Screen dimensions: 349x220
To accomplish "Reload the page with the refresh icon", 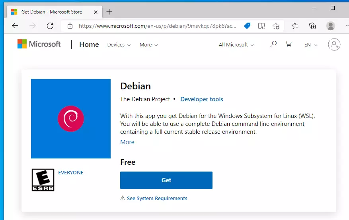I will tap(50, 26).
